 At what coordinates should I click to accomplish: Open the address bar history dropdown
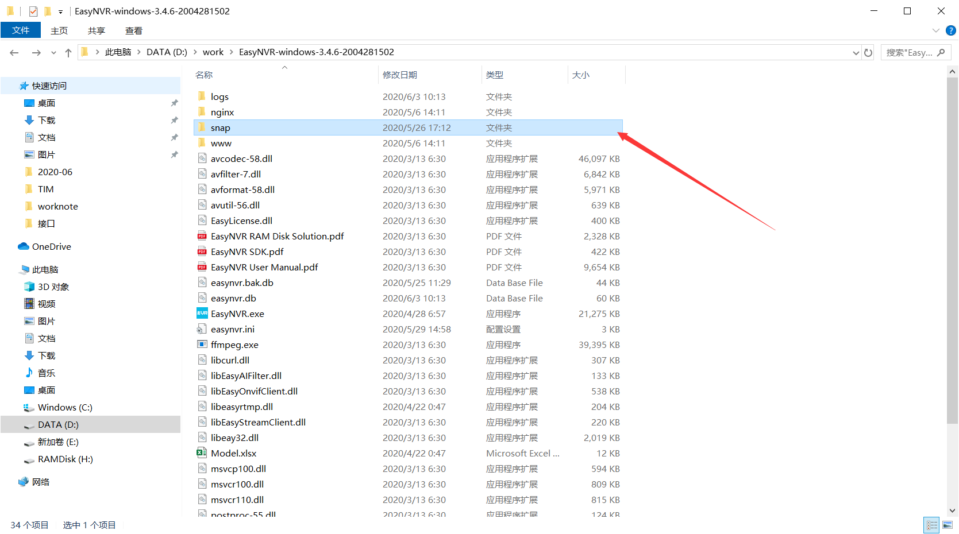856,52
